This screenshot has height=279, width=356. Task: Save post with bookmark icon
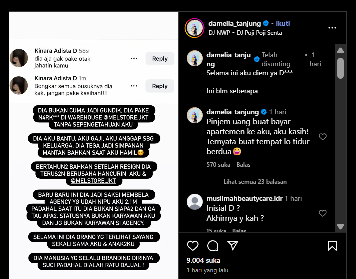332,246
